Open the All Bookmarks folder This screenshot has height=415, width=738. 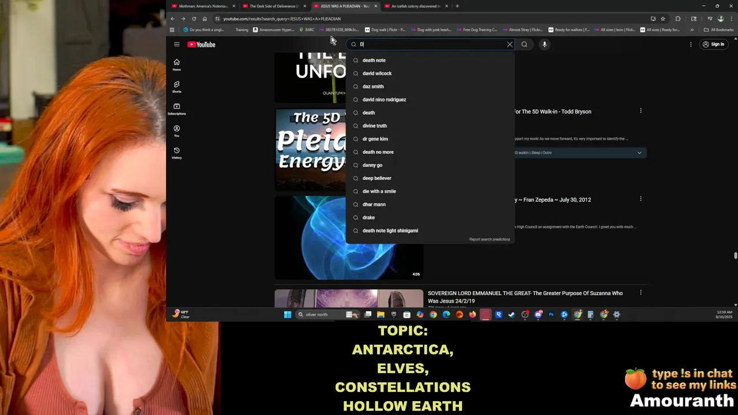point(718,30)
